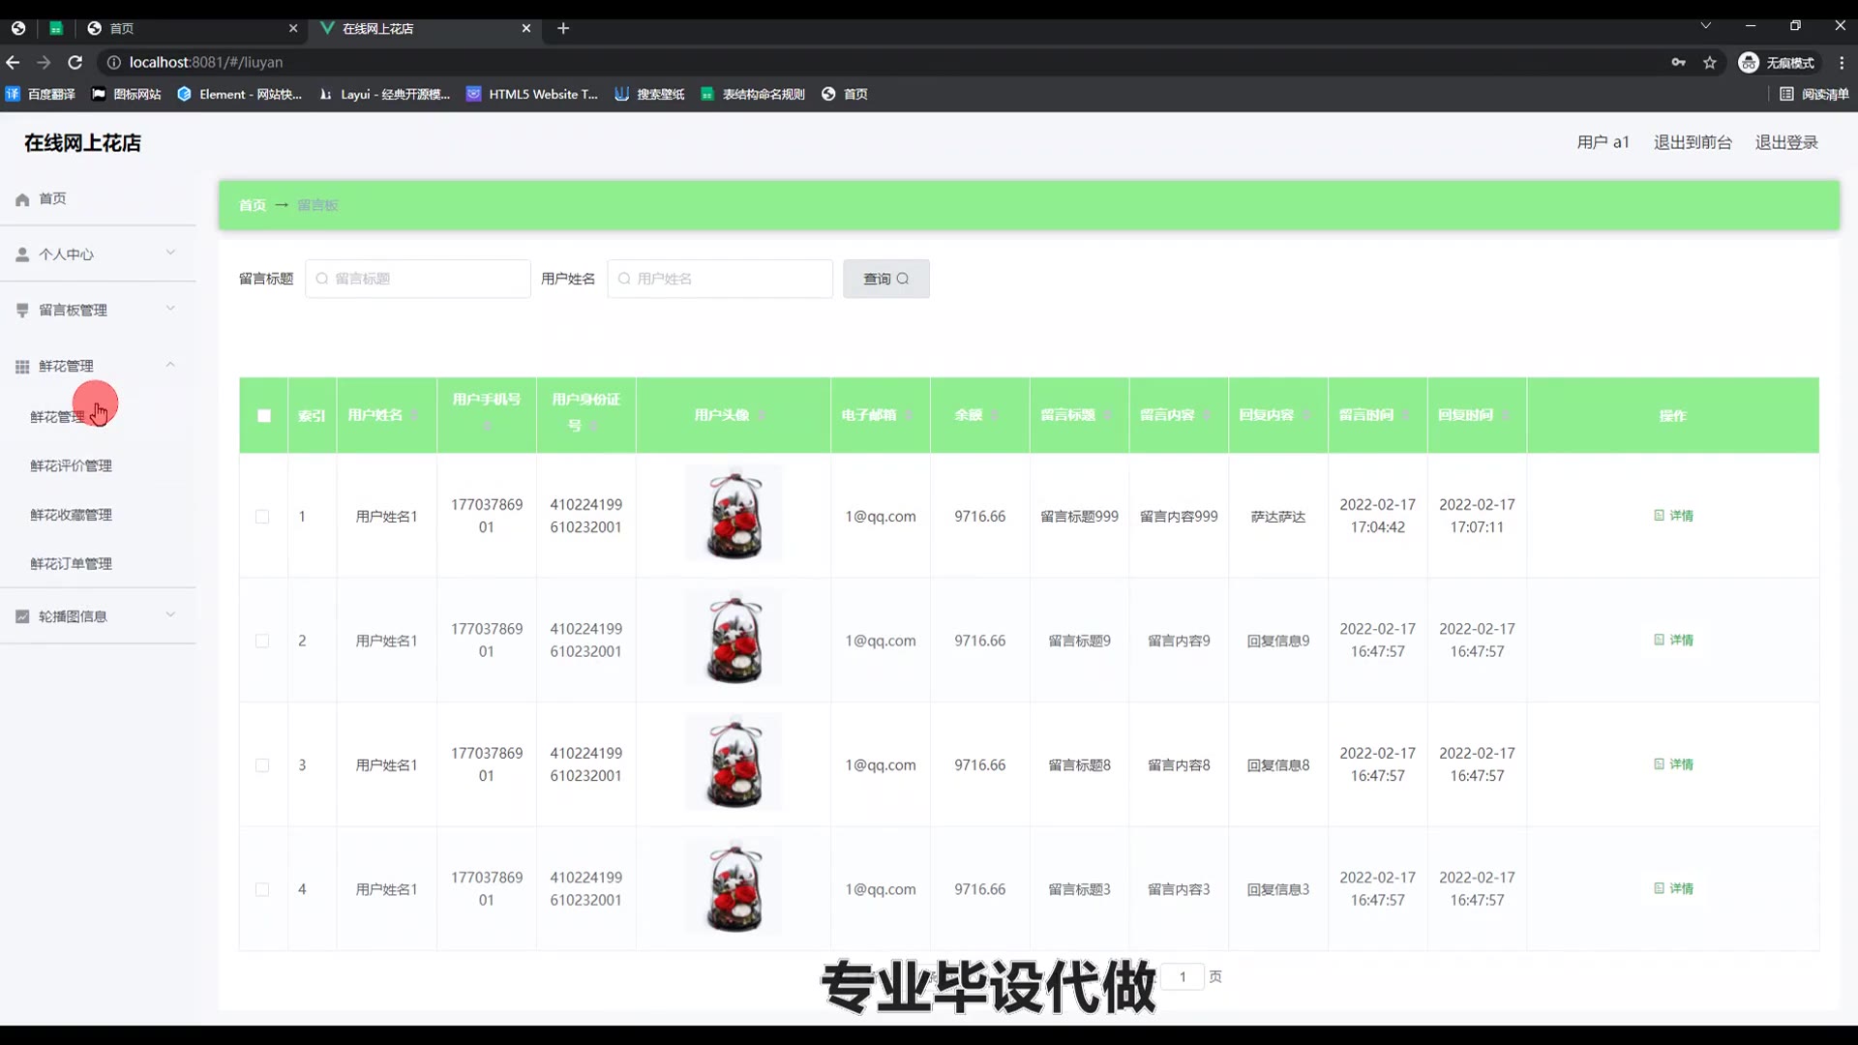Click the home icon beside 首页 in sidebar

pyautogui.click(x=22, y=199)
